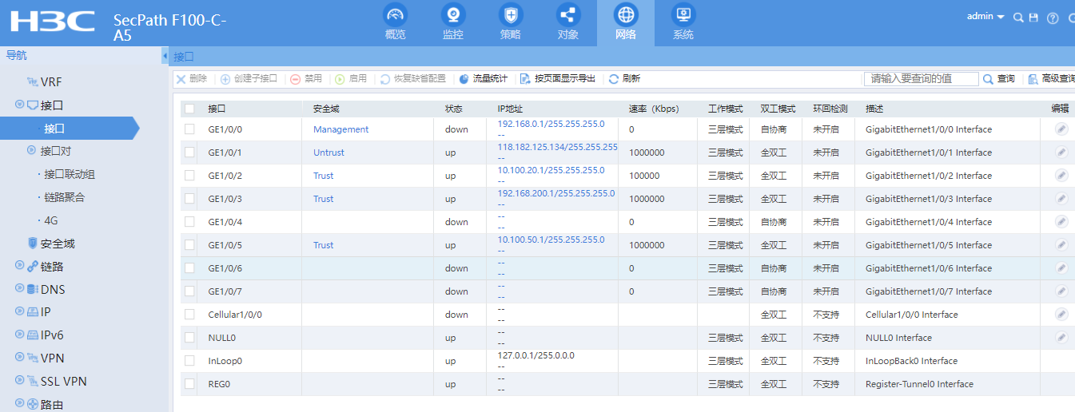This screenshot has width=1075, height=412.
Task: Click 创建子接口 button
Action: point(249,79)
